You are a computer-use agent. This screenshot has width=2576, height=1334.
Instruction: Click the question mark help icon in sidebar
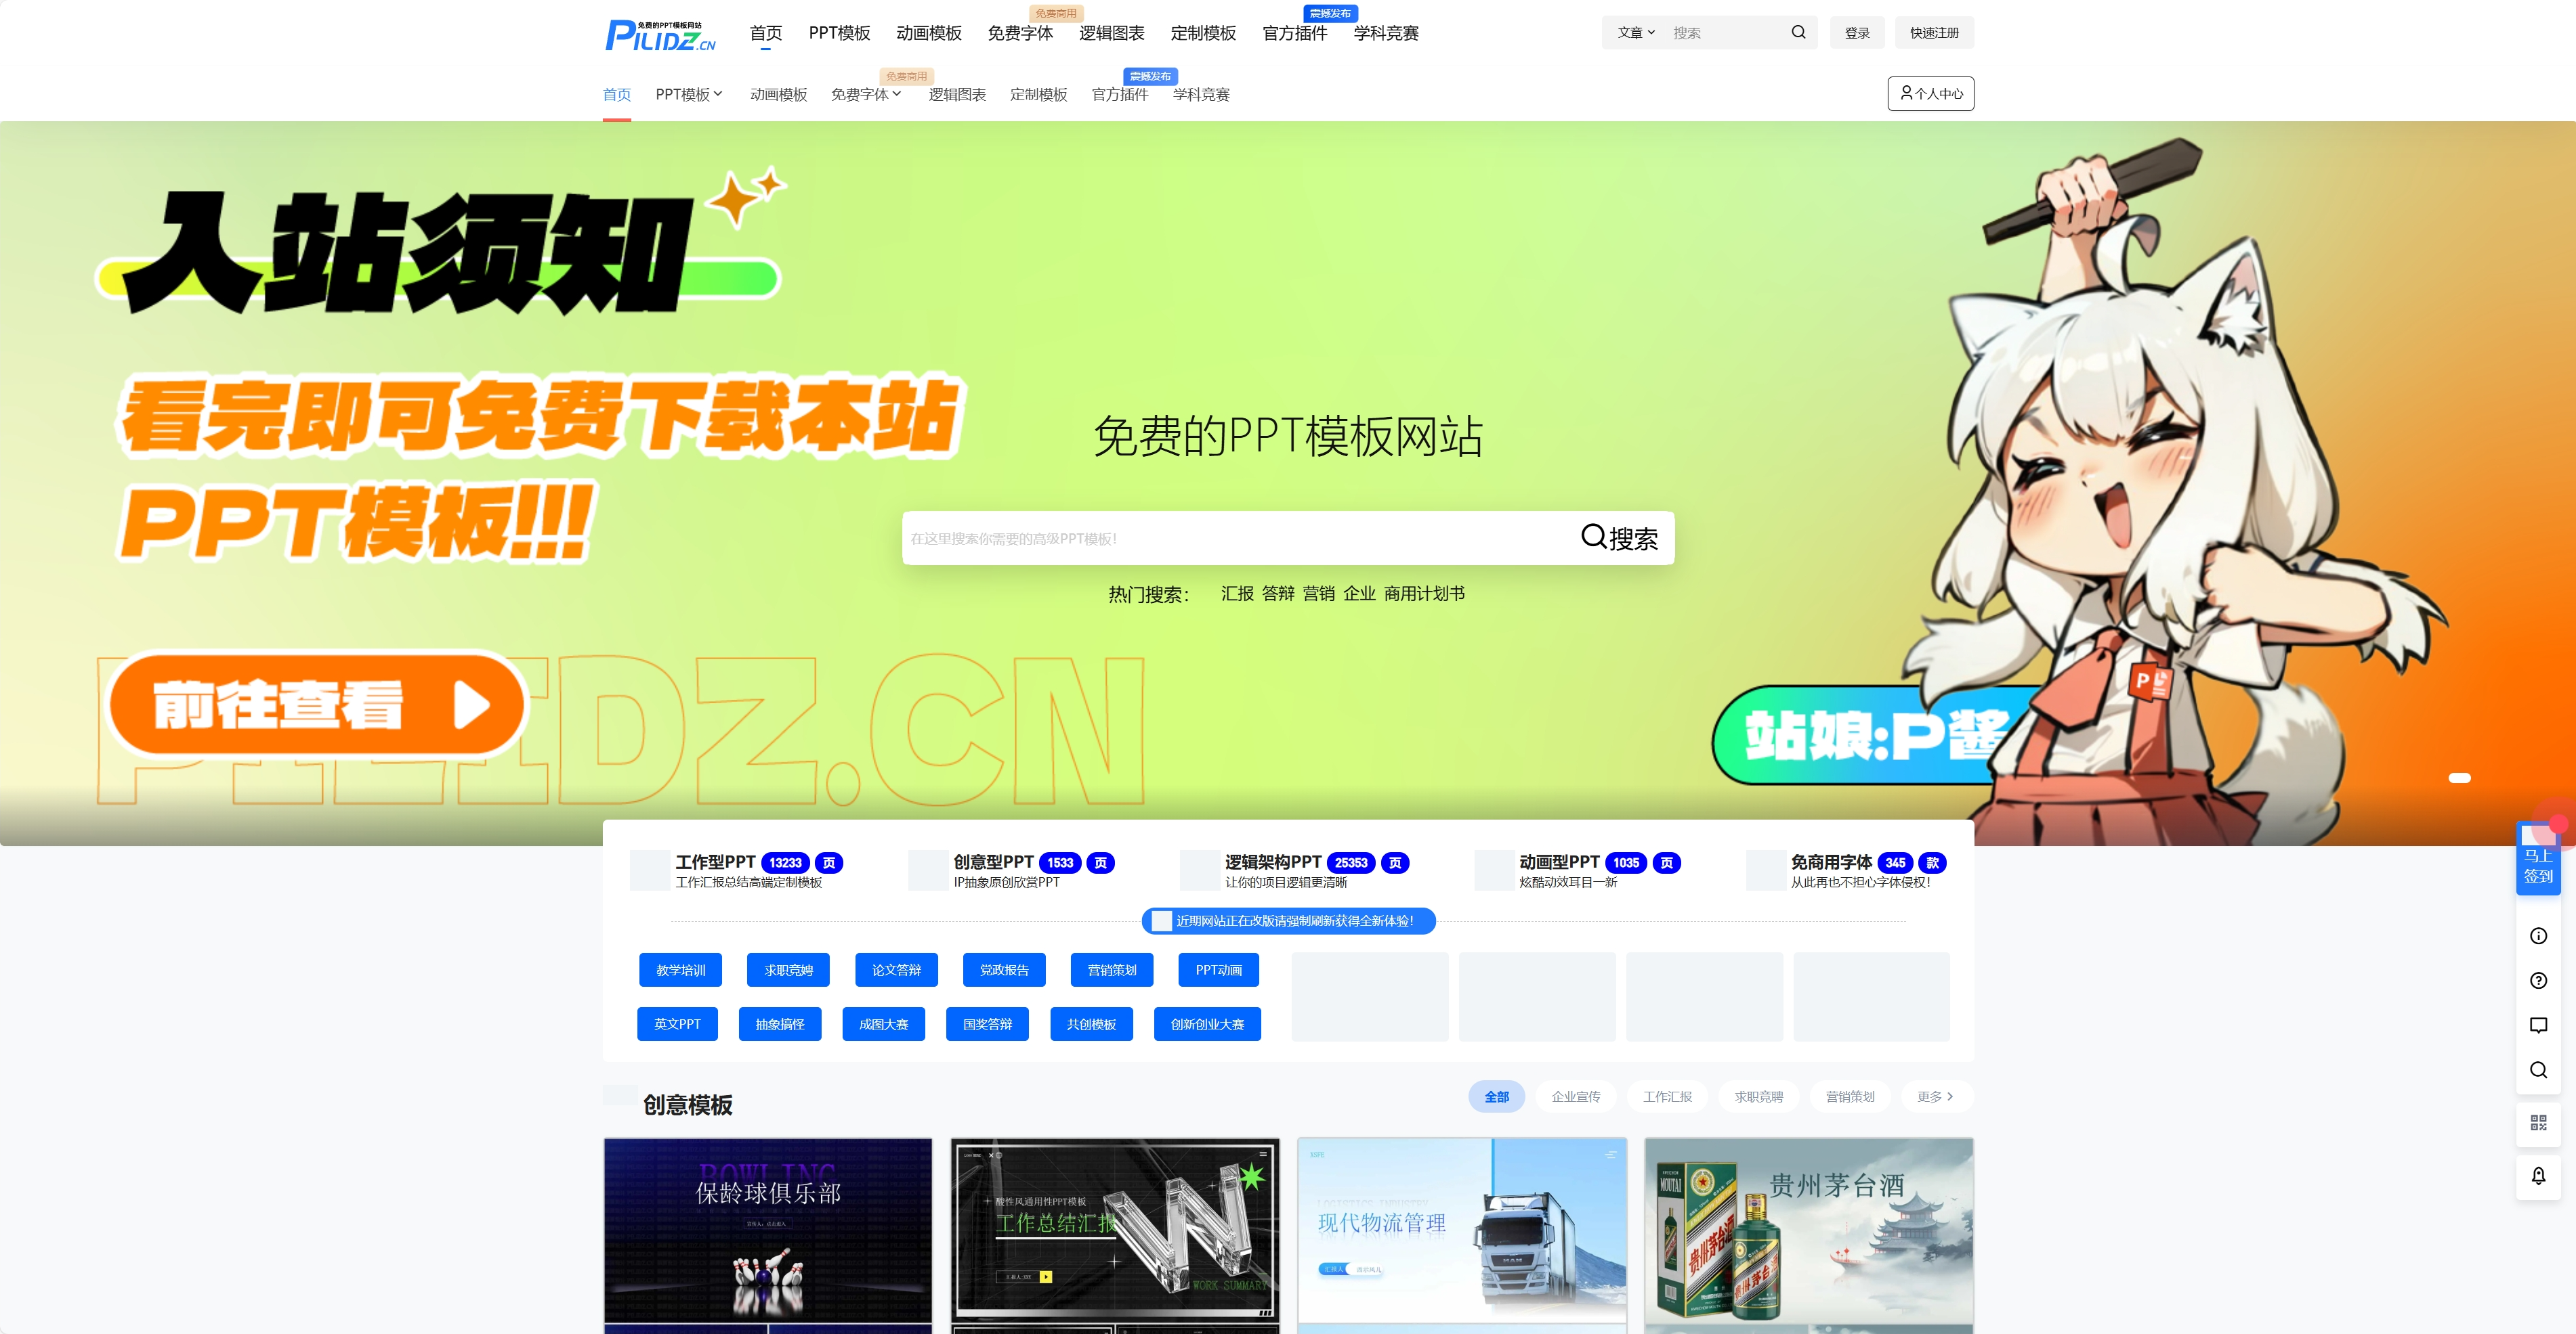2538,980
